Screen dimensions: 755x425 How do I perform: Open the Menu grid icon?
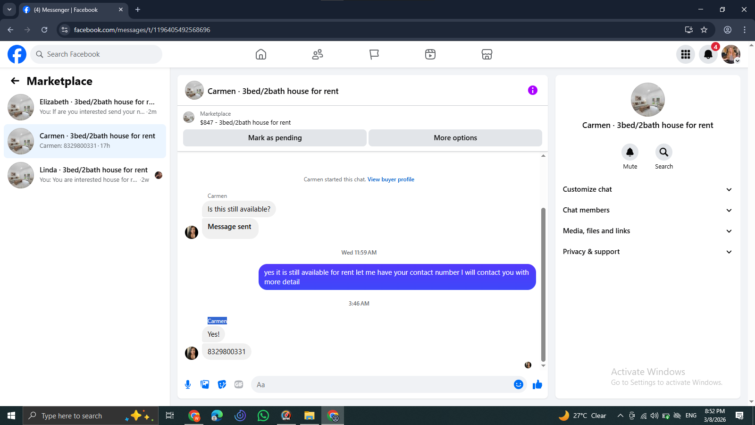(686, 54)
